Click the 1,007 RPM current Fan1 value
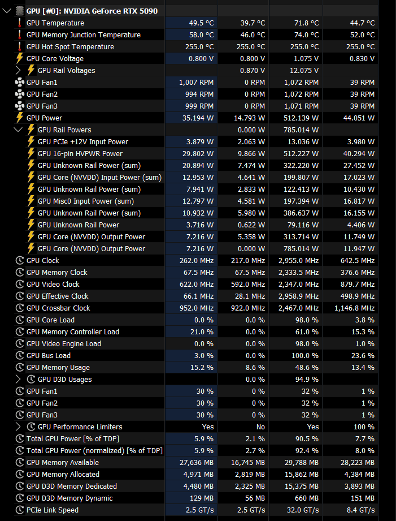Screen dimensions: 396x521 197,83
